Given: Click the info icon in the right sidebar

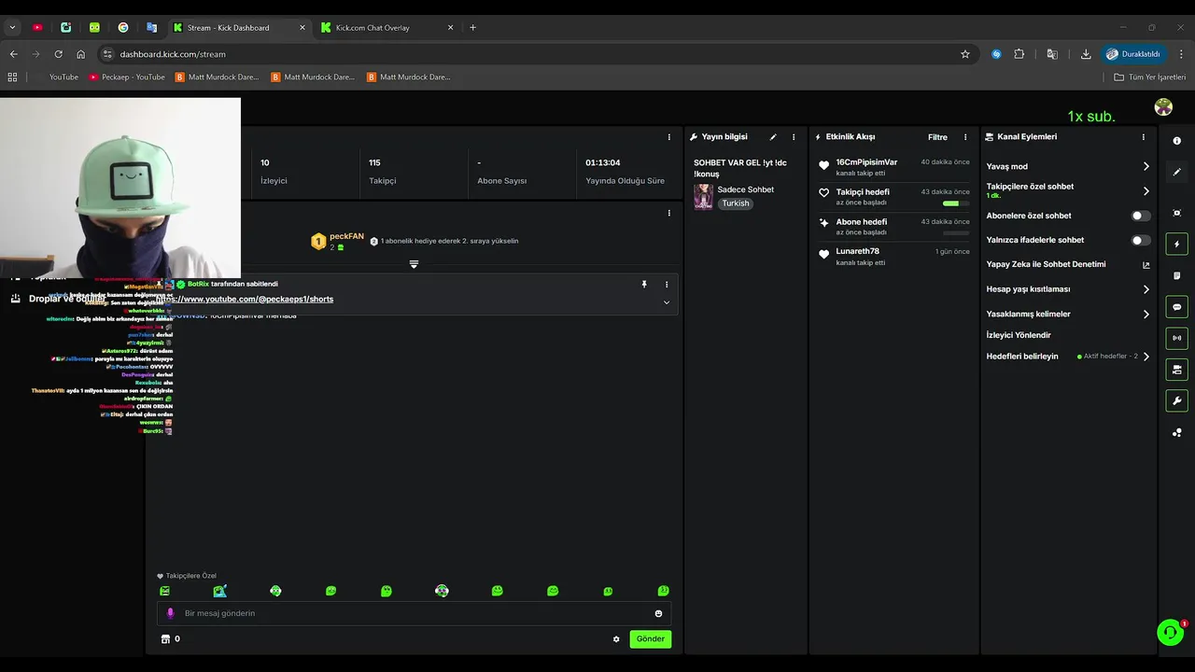Looking at the screenshot, I should (x=1176, y=141).
